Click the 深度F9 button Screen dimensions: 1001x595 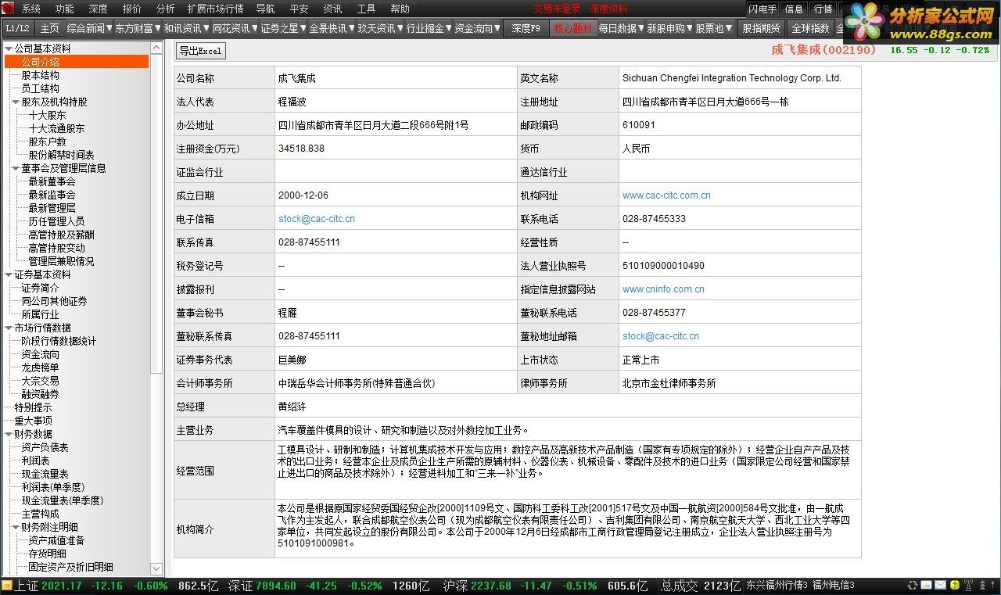526,28
